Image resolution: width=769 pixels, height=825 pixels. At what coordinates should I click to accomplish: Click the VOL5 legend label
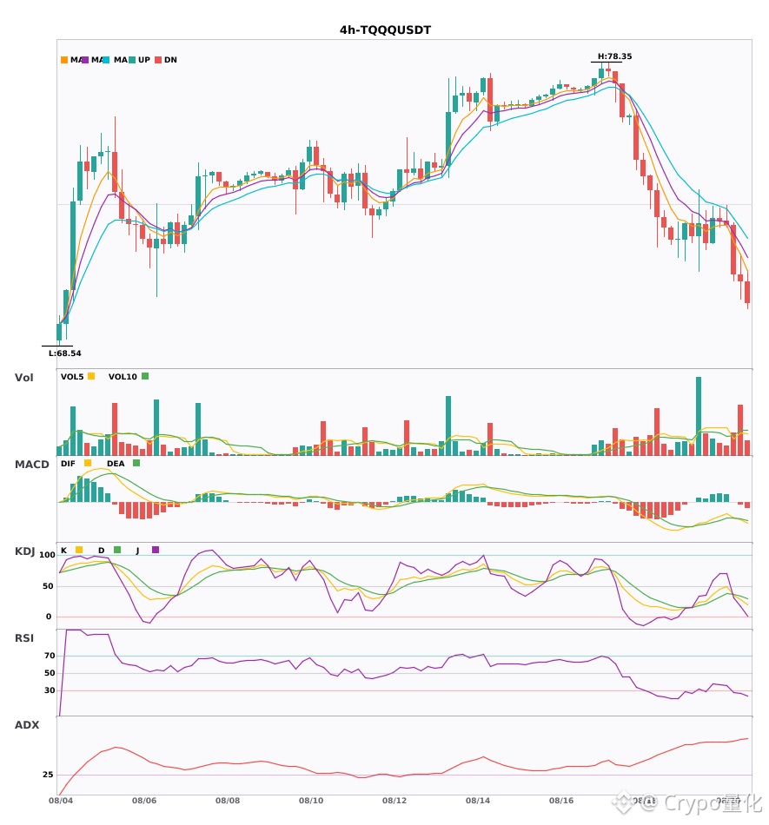72,377
